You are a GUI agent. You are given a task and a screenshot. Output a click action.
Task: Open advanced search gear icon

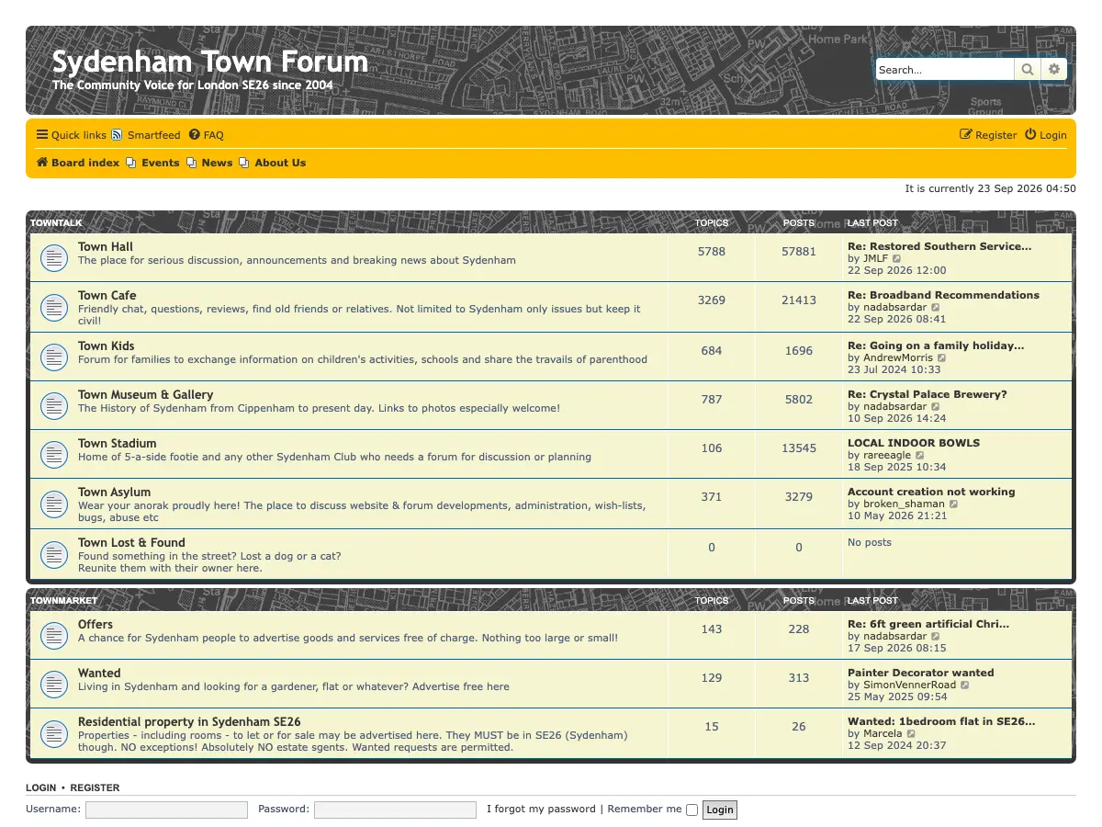point(1054,70)
